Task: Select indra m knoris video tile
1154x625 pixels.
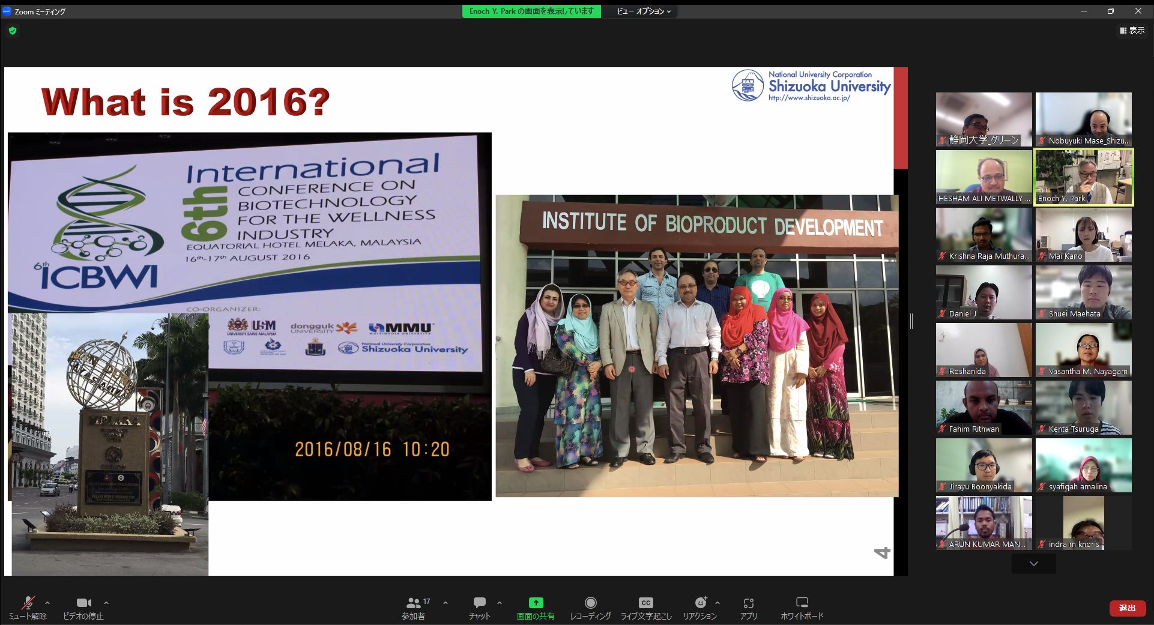Action: (1083, 522)
